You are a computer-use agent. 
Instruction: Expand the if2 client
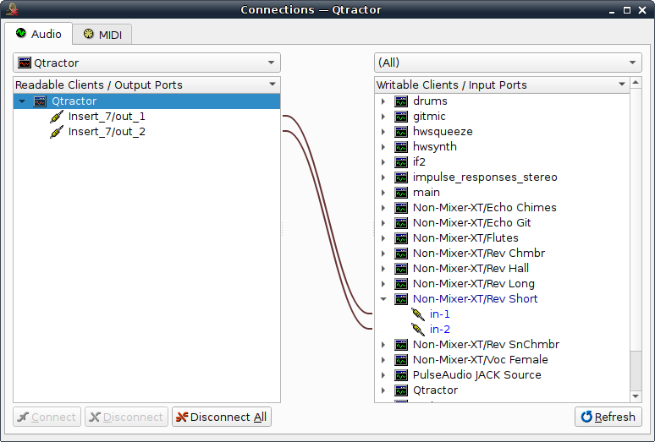point(383,161)
